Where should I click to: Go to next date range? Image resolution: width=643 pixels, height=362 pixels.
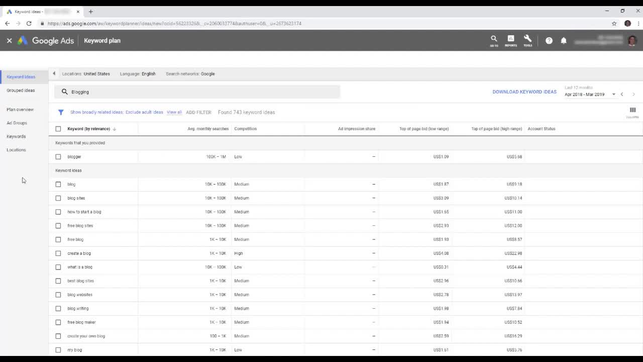point(633,95)
